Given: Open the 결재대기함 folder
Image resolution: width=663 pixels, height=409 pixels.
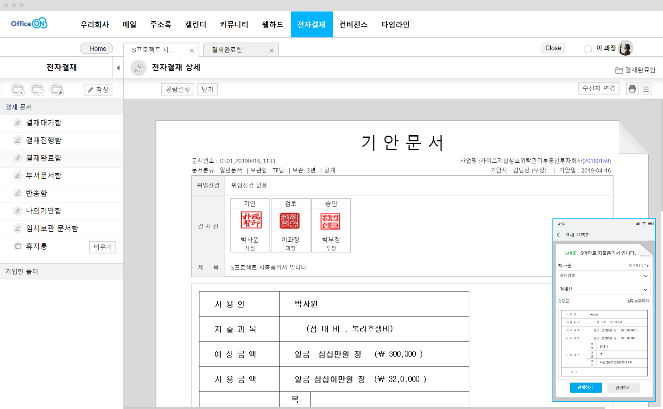Looking at the screenshot, I should pos(44,123).
